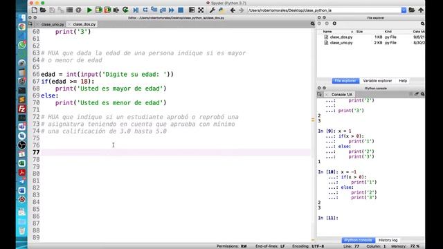Open WhatsApp from Dock
The width and height of the screenshot is (443, 249).
point(21,45)
